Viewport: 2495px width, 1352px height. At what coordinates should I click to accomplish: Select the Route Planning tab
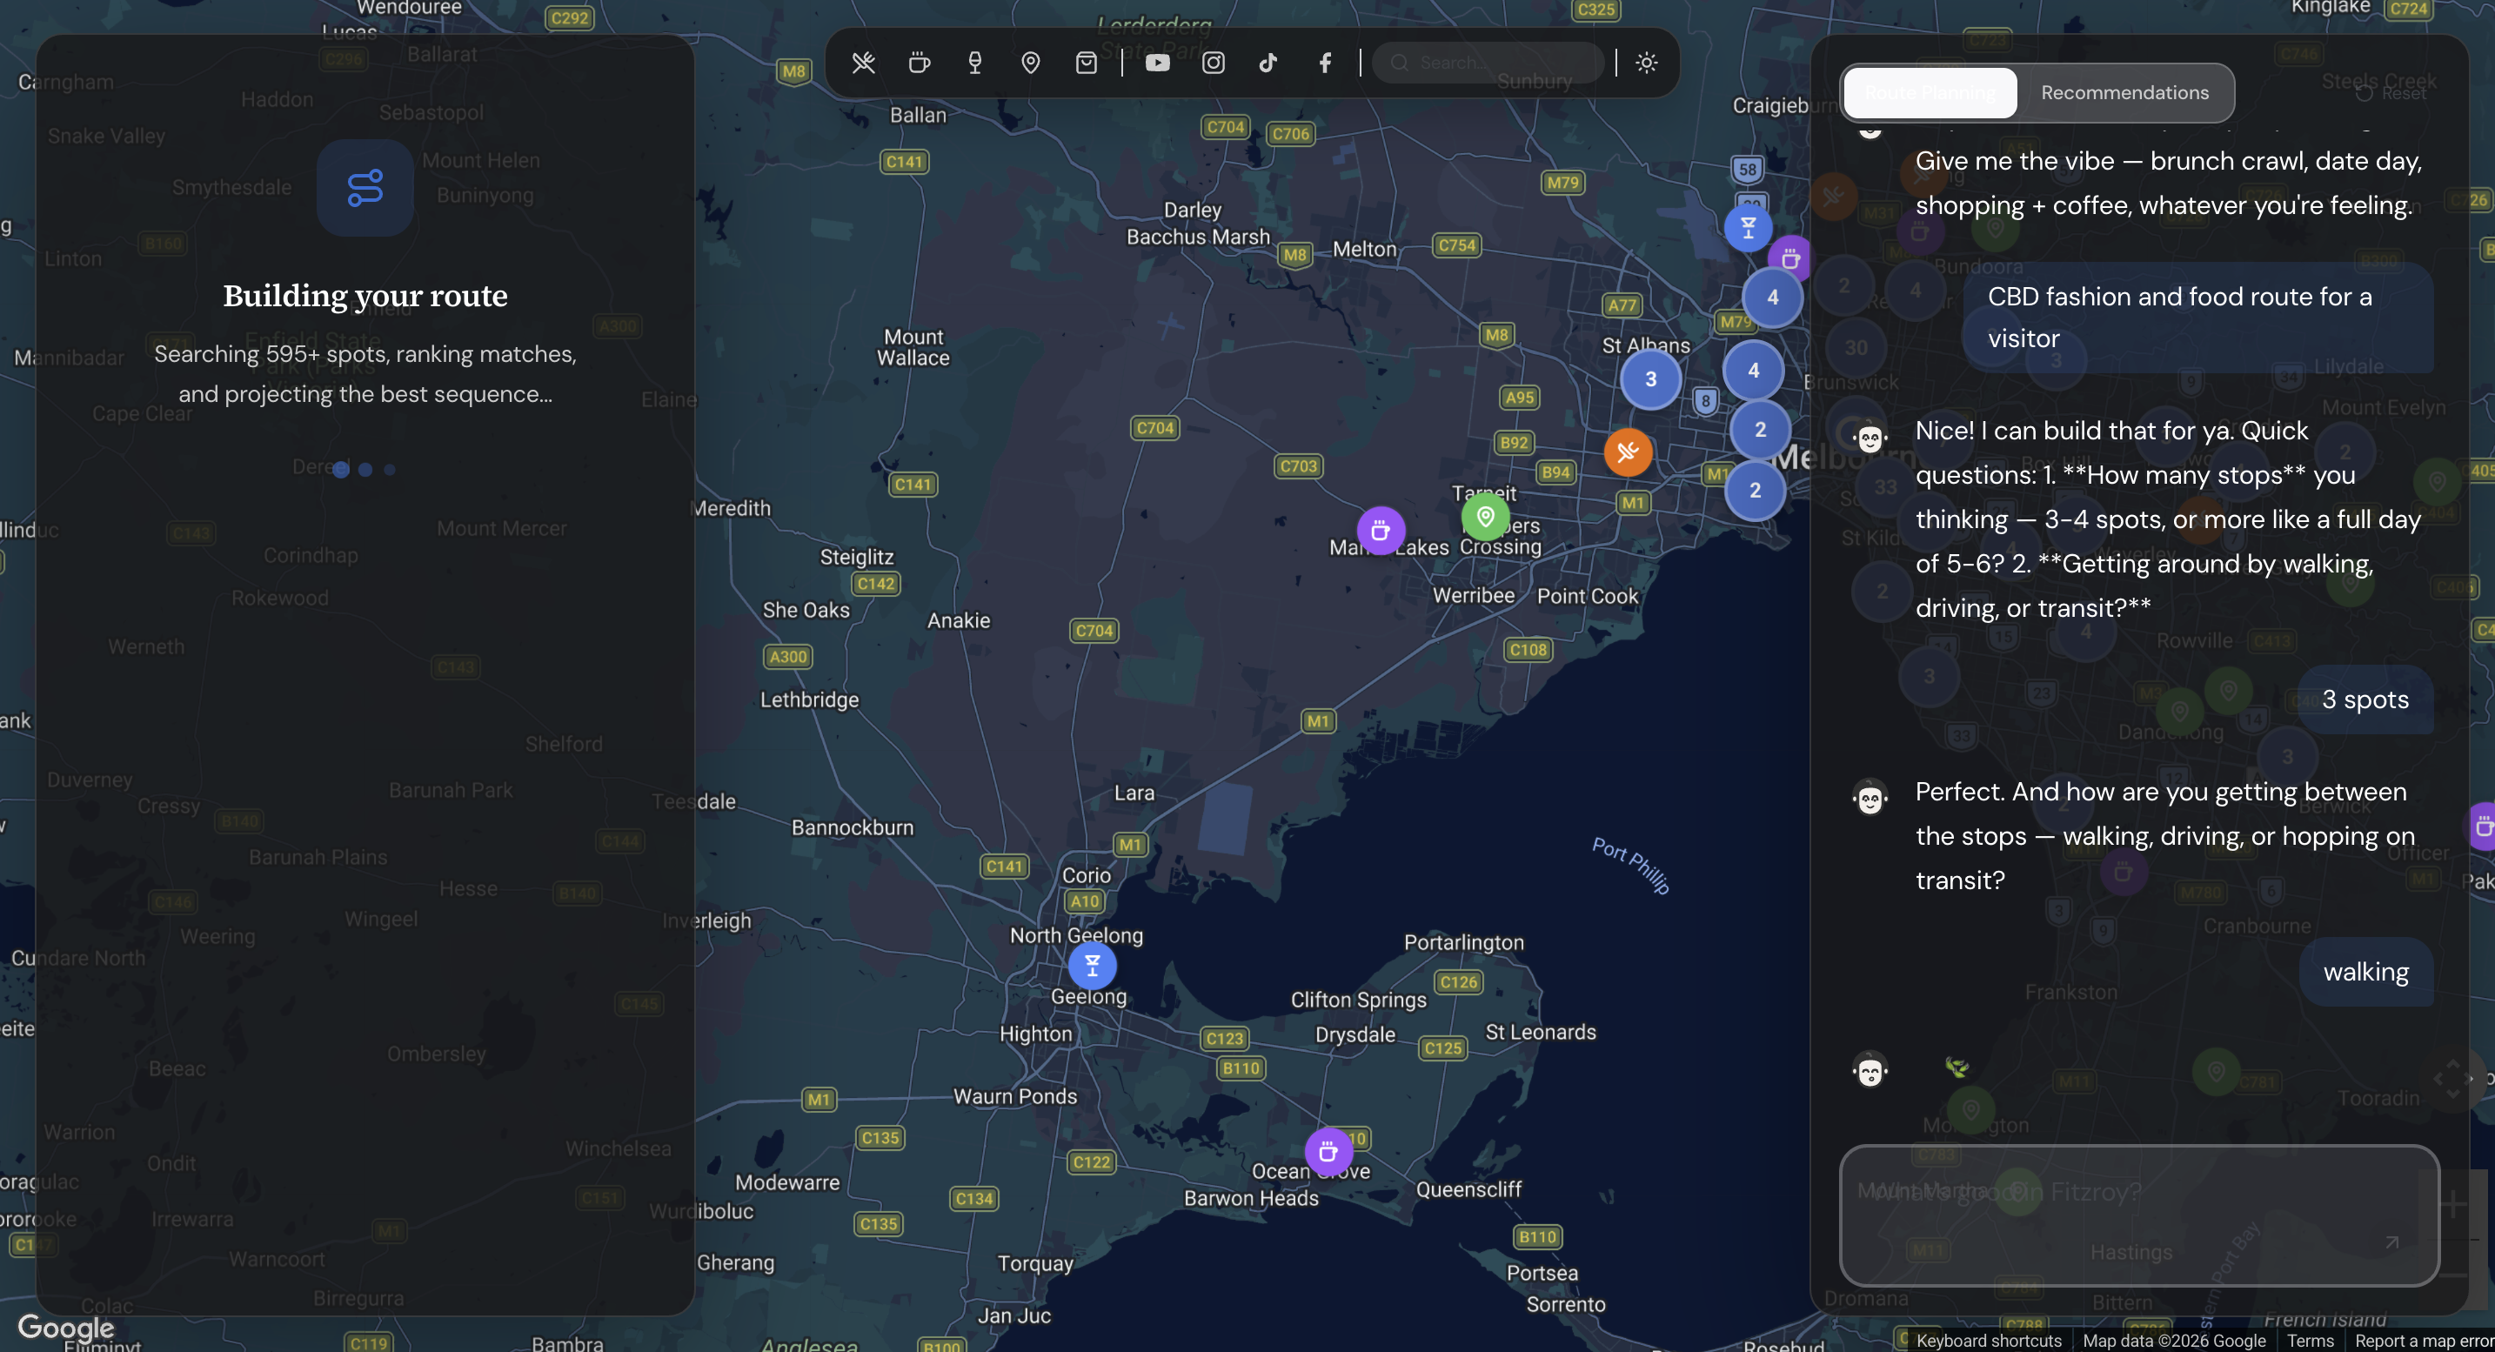click(x=1930, y=93)
